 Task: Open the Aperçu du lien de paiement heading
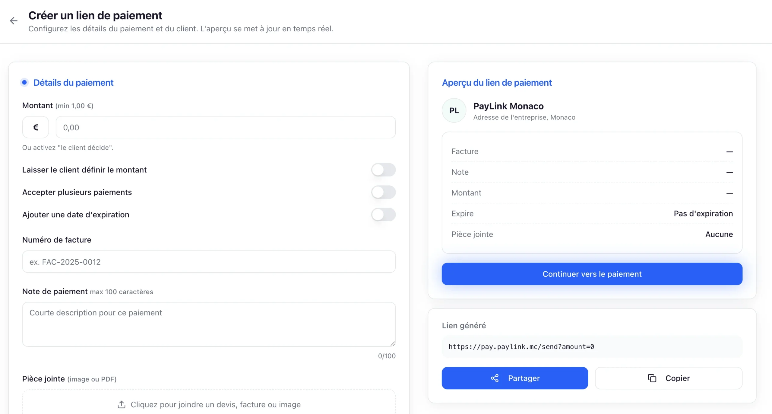click(x=497, y=83)
